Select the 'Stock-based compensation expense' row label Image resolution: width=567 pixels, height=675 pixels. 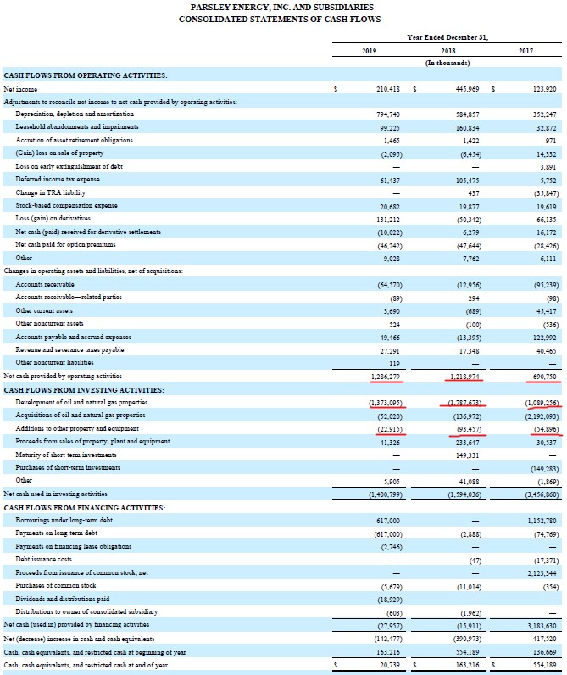[64, 205]
